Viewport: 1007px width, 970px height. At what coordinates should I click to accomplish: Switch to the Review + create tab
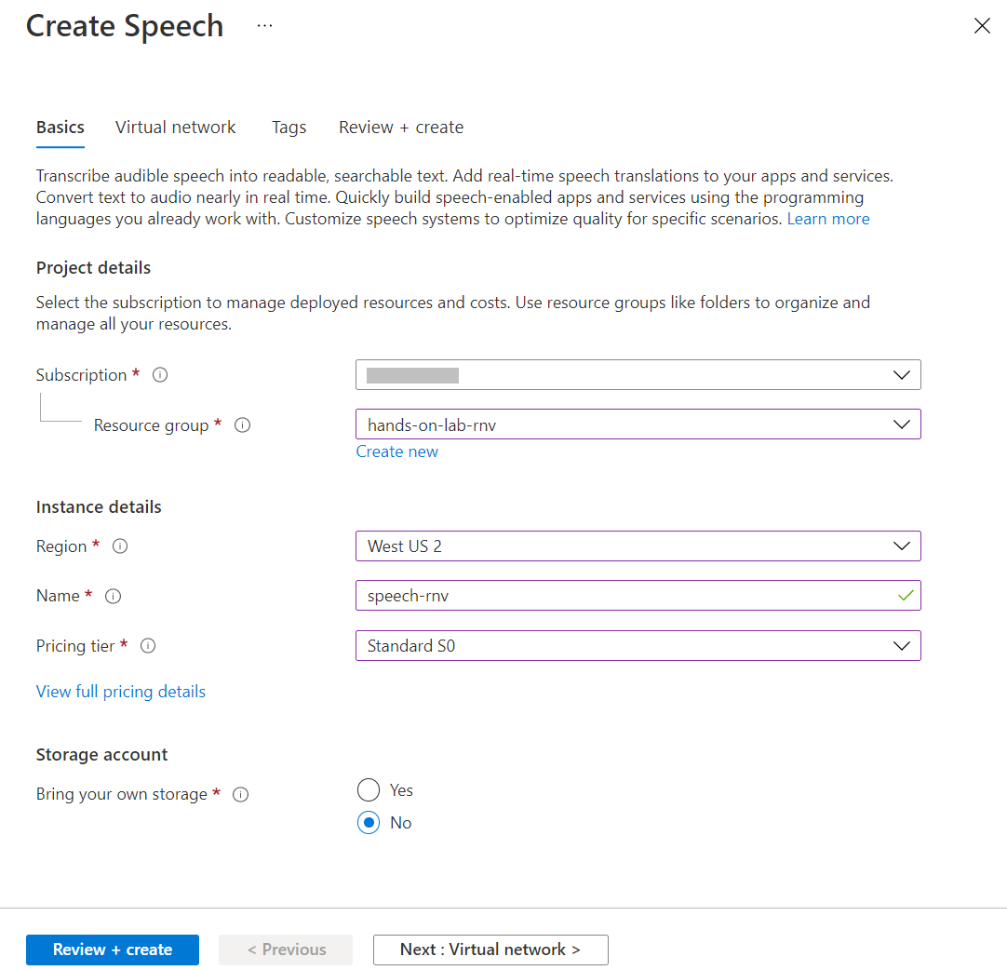coord(401,128)
